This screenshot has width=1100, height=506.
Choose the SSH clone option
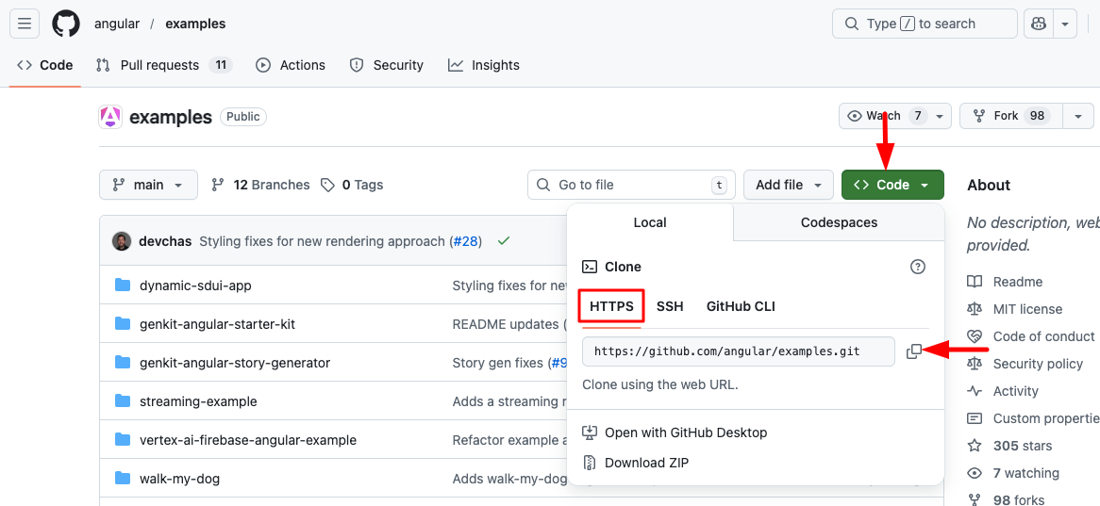click(x=670, y=306)
